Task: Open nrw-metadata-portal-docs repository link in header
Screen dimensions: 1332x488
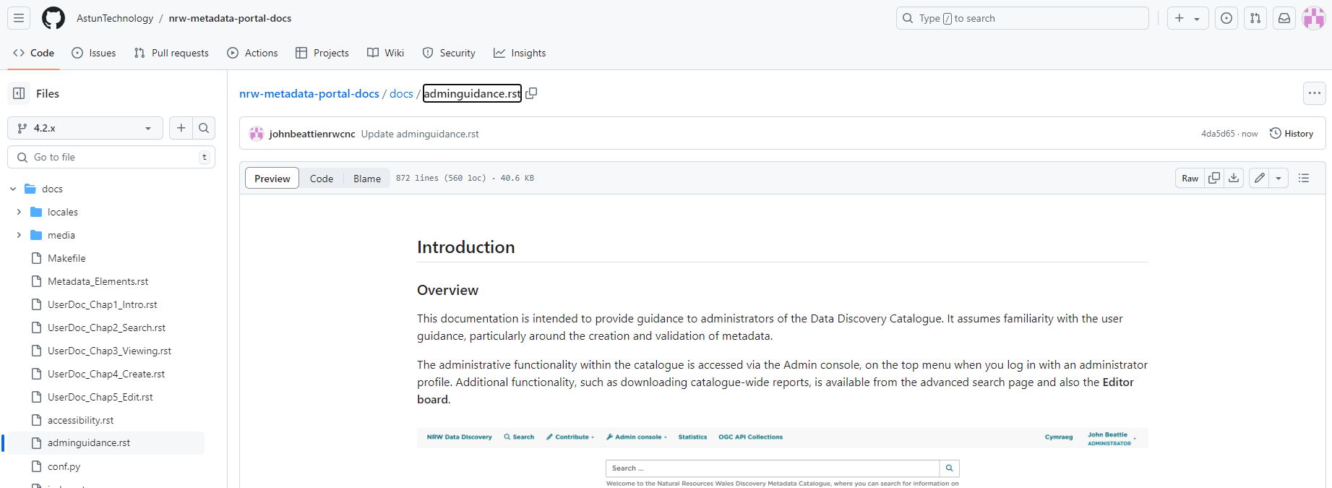Action: point(230,18)
